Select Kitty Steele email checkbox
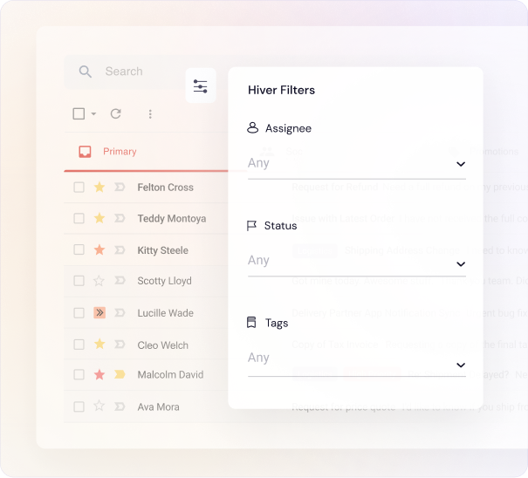The height and width of the screenshot is (478, 528). [x=79, y=249]
